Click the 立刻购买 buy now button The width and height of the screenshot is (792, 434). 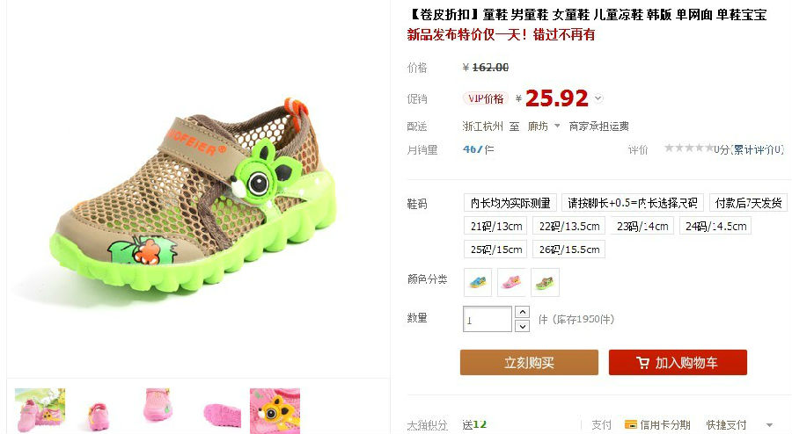click(x=529, y=363)
